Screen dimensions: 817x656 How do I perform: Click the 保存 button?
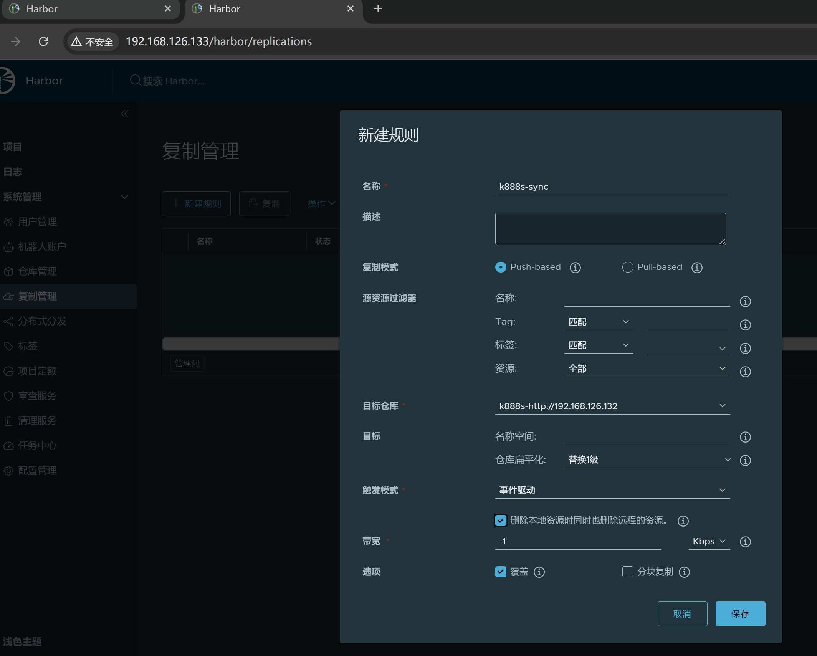[x=740, y=614]
